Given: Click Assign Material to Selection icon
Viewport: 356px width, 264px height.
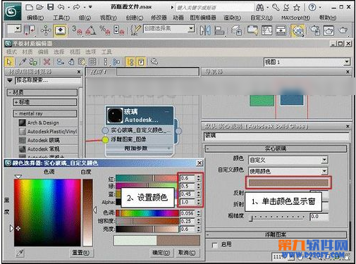Looking at the screenshot, I should click(33, 62).
